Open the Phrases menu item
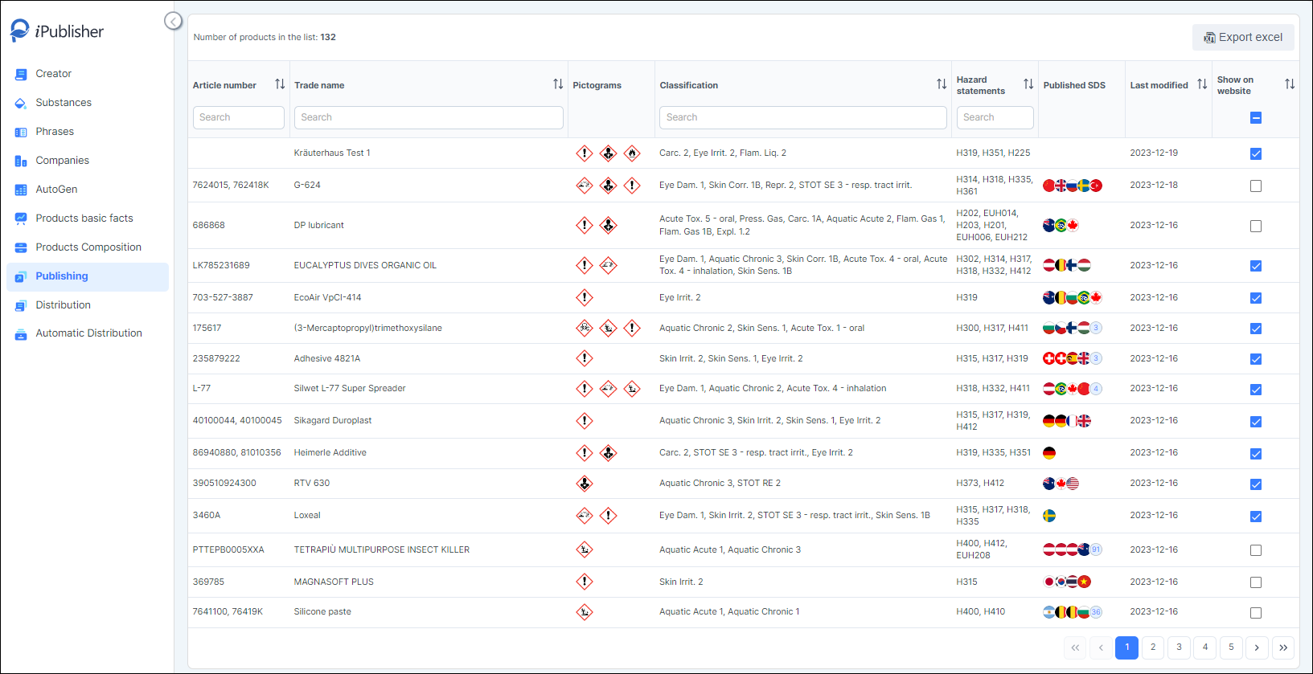1313x674 pixels. tap(55, 132)
